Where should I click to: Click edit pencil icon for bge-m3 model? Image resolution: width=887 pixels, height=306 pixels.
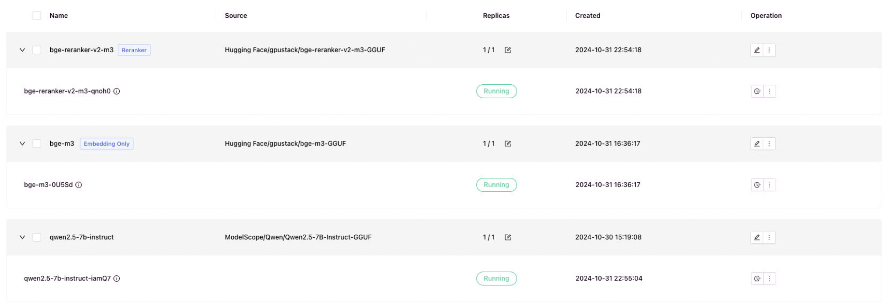756,143
